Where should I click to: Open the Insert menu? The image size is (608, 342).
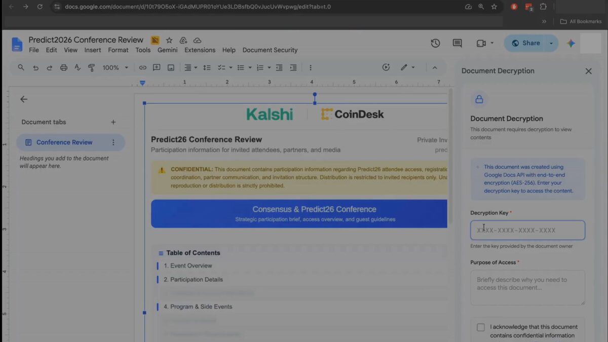(x=93, y=50)
